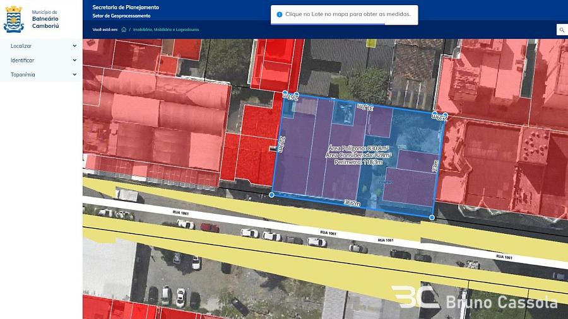The width and height of the screenshot is (568, 319).
Task: Click the Área Polígono label in the blue lot
Action: pos(359,148)
